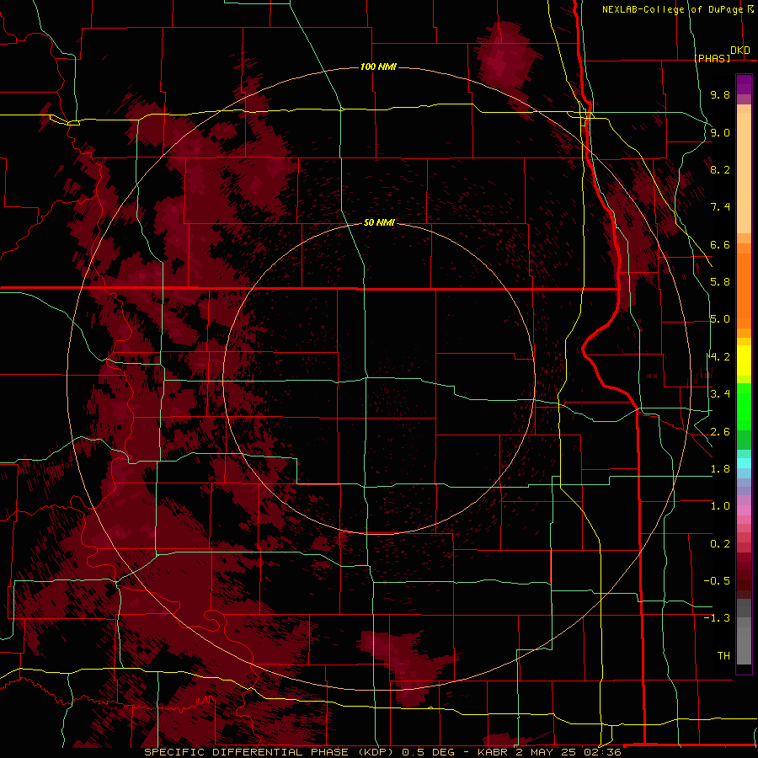This screenshot has height=758, width=758.
Task: Click the -1.3 value on color scale
Action: [717, 618]
